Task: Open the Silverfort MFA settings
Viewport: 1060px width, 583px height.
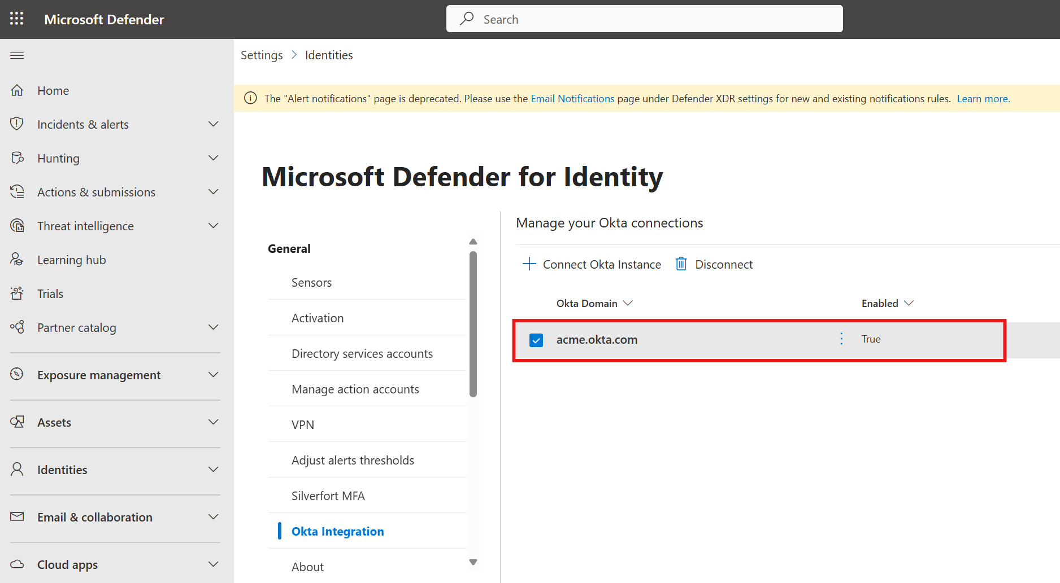Action: [367, 496]
